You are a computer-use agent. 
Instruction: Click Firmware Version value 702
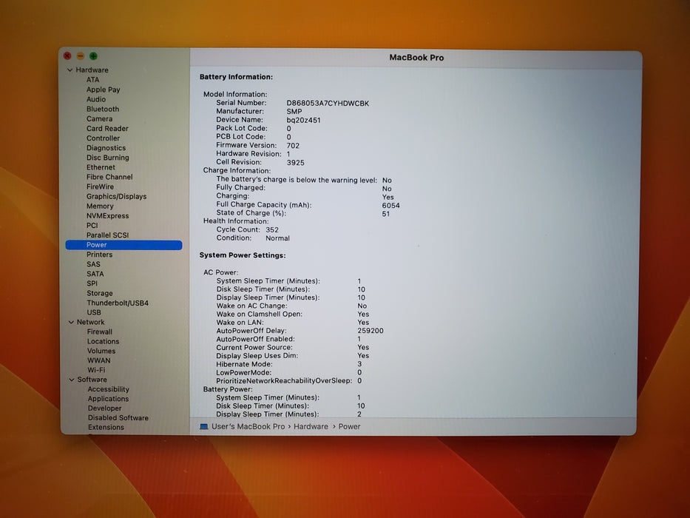click(x=293, y=146)
